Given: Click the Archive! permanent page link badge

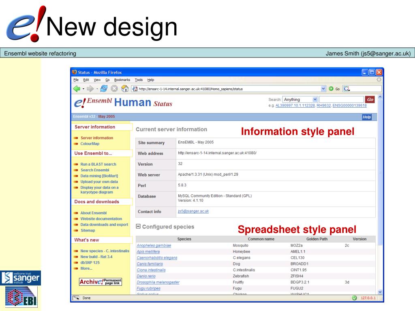Looking at the screenshot, I should (x=101, y=282).
